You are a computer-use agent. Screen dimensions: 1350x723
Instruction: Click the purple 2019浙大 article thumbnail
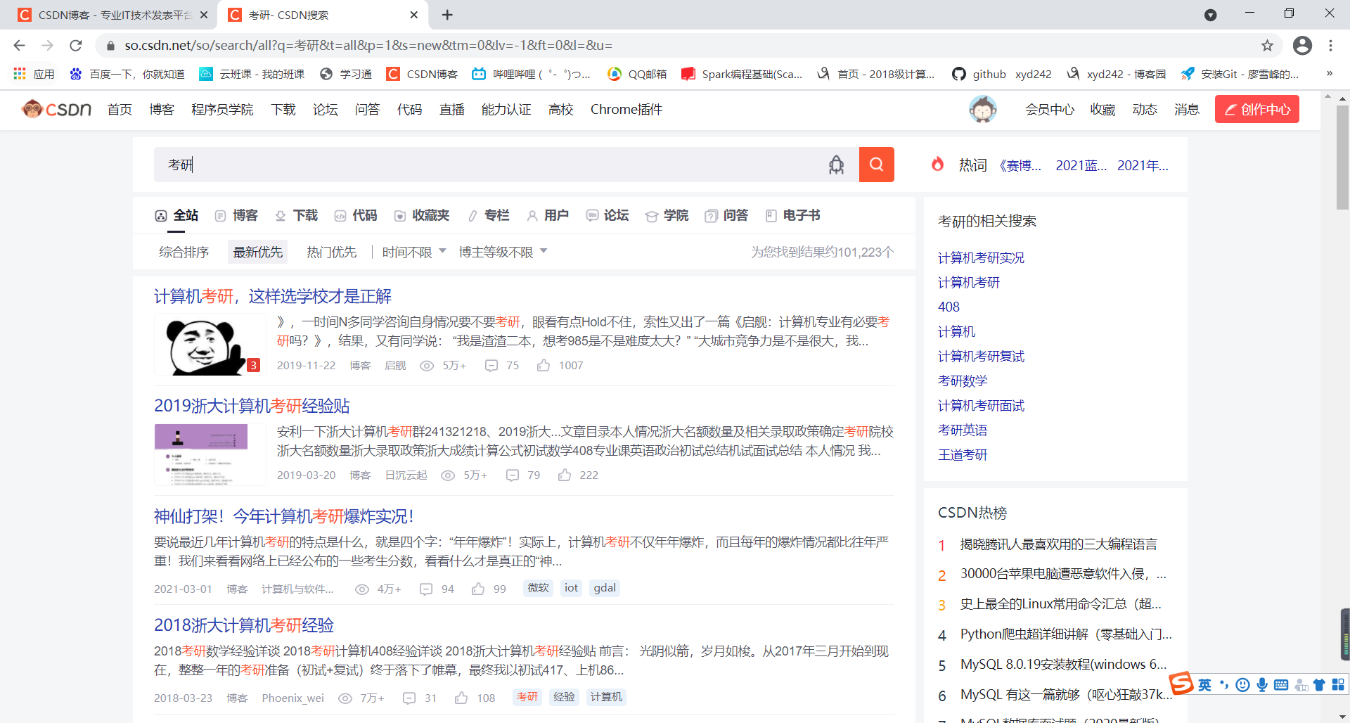coord(210,455)
